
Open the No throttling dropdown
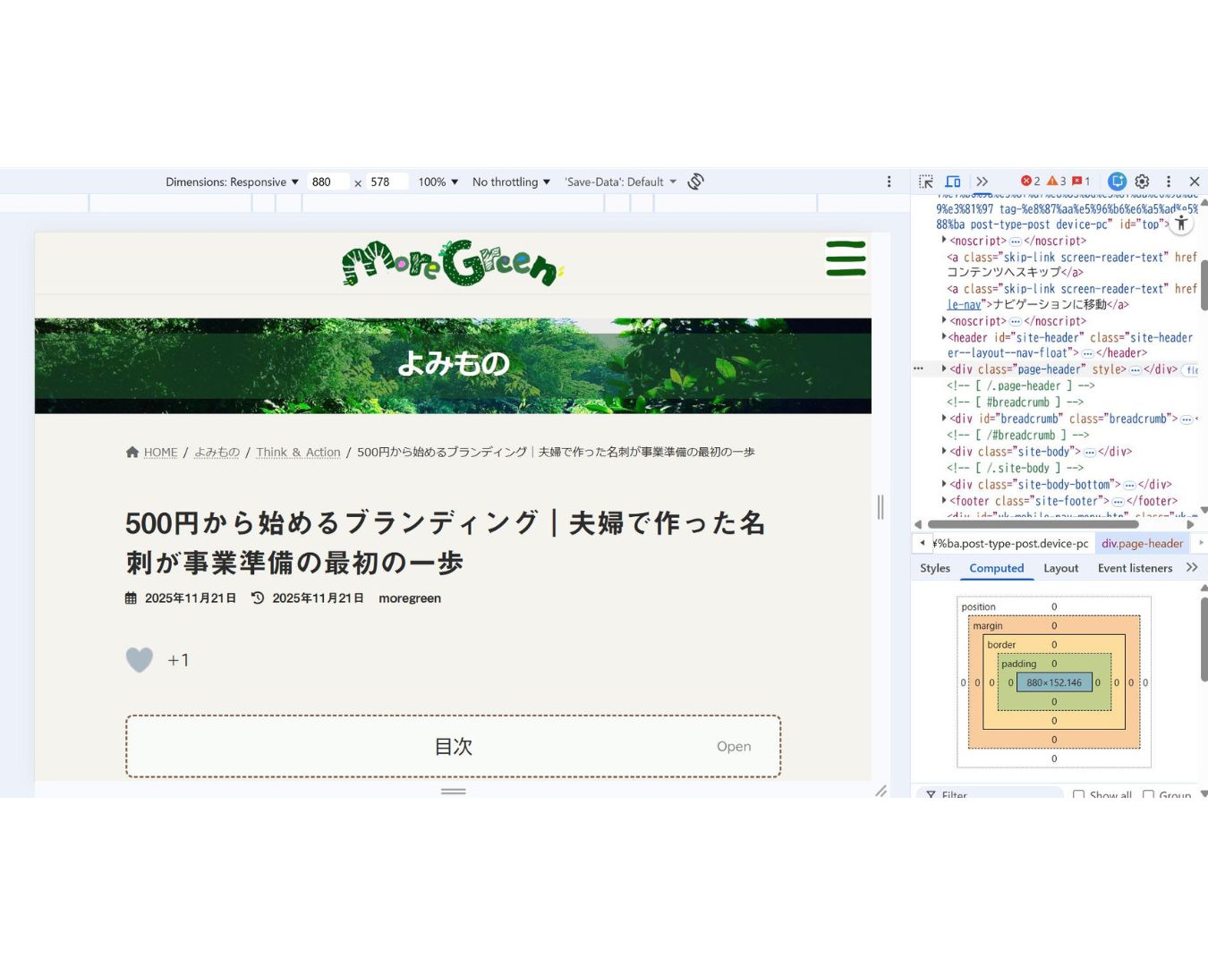(x=511, y=182)
